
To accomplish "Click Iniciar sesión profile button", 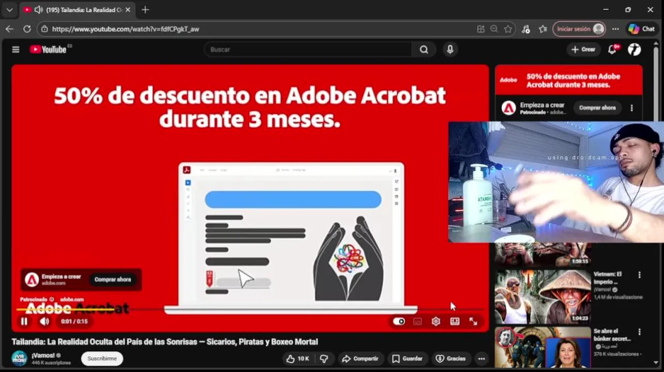I will pyautogui.click(x=579, y=29).
